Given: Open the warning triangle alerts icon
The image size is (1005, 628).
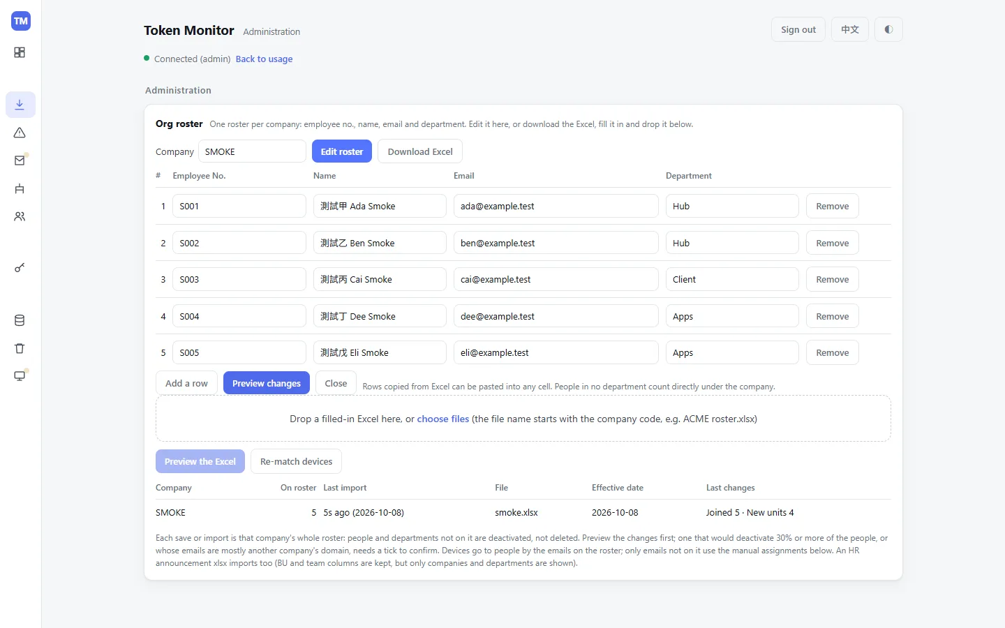Looking at the screenshot, I should tap(20, 133).
